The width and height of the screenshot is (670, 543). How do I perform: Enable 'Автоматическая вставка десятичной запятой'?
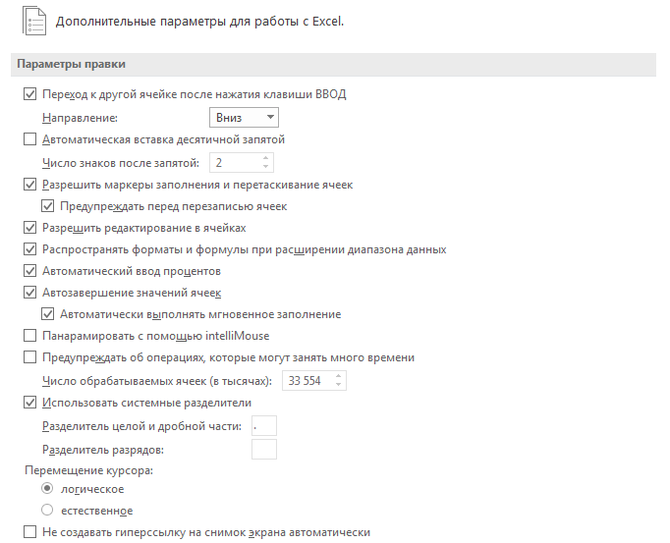click(29, 139)
